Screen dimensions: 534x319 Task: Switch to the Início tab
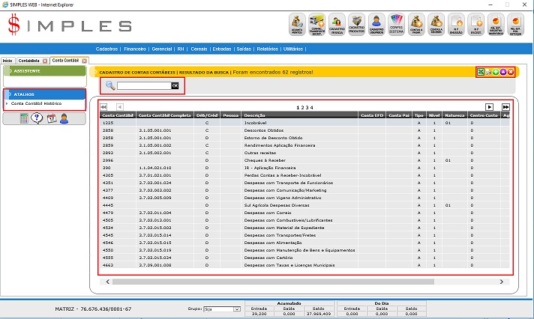7,60
